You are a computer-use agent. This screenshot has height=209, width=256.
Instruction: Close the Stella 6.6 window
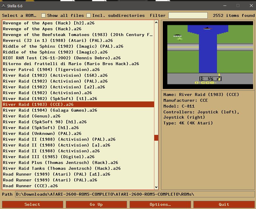251,6
